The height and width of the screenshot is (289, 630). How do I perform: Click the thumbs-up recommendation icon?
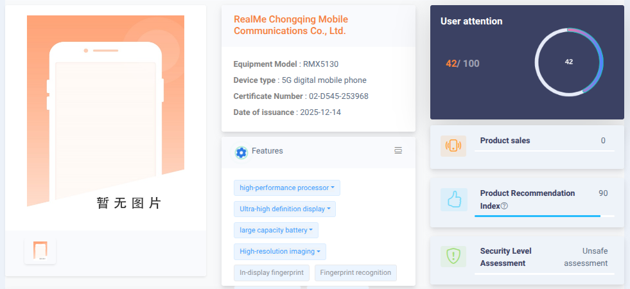(453, 200)
